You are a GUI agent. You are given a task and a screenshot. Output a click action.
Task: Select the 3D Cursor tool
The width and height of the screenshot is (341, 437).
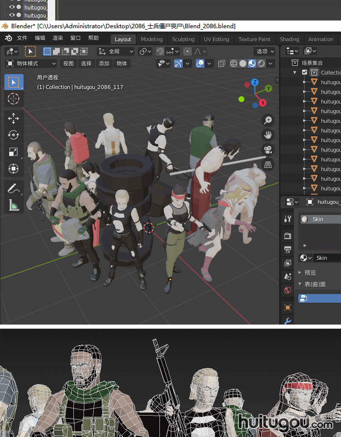coord(14,98)
